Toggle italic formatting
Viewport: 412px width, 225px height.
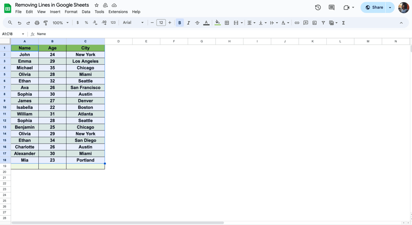tap(188, 23)
